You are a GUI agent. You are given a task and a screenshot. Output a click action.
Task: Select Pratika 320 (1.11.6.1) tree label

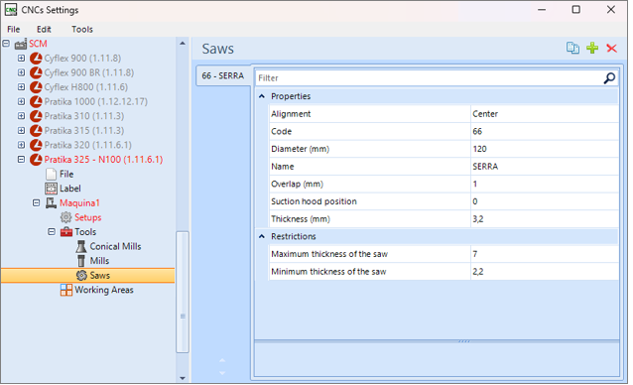click(x=88, y=145)
